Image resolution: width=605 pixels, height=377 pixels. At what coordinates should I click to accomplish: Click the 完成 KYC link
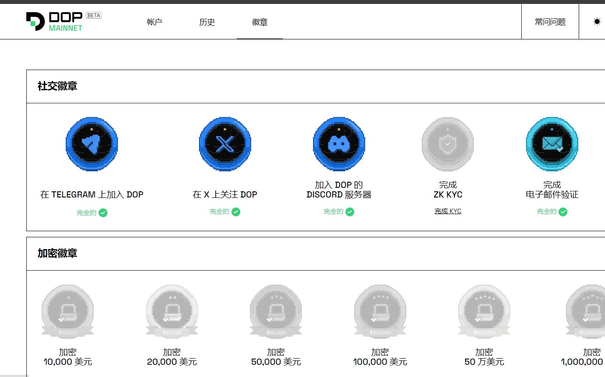pyautogui.click(x=448, y=211)
